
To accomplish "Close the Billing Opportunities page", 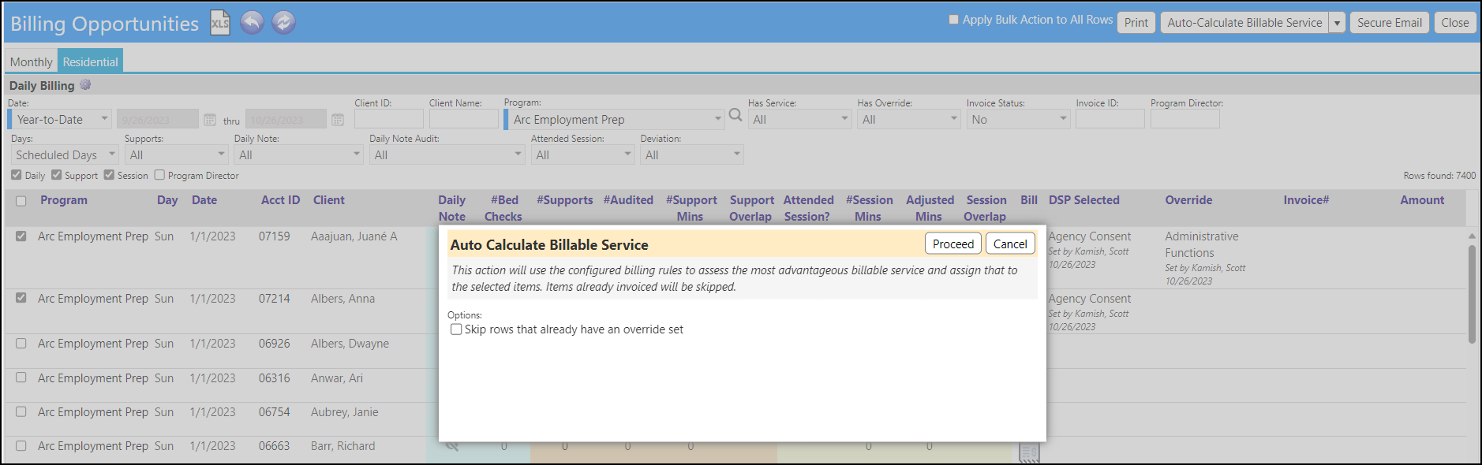I will (x=1454, y=22).
